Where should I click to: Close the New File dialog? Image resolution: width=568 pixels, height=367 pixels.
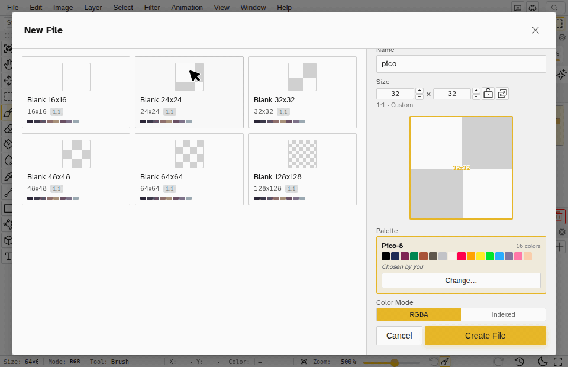[x=535, y=30]
